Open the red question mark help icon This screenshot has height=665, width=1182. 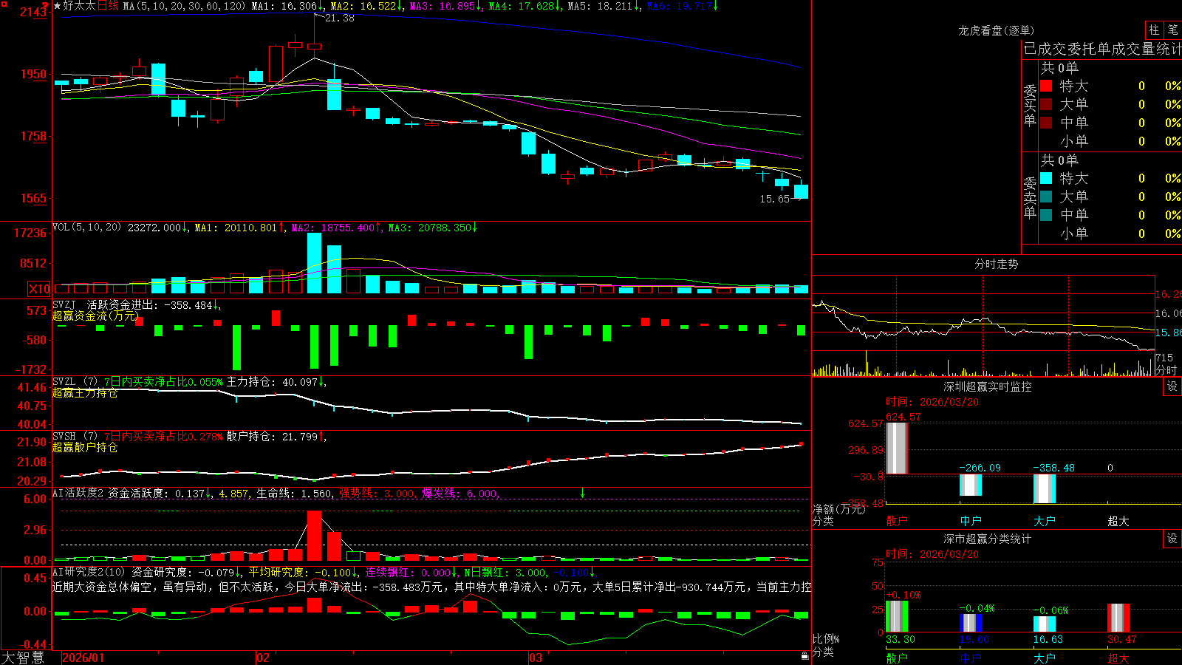pyautogui.click(x=46, y=7)
